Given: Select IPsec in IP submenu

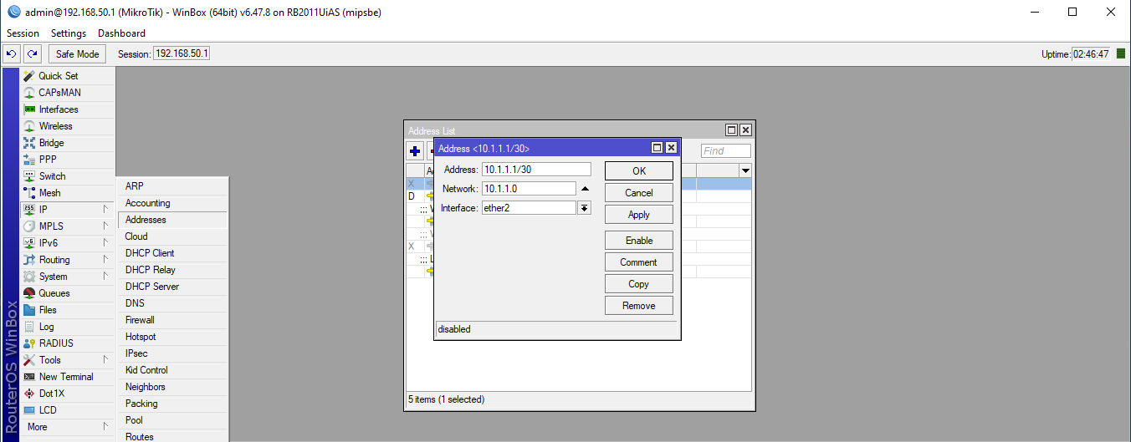Looking at the screenshot, I should 172,353.
